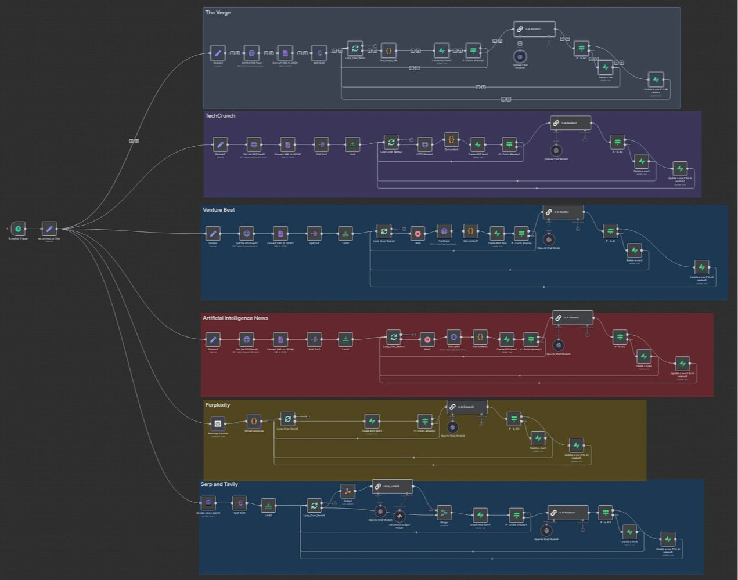
Task: Select Globals3 in Artificial Intelligence News
Action: (x=213, y=339)
